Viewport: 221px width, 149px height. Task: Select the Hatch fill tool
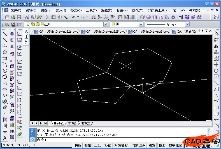(x=5, y=120)
